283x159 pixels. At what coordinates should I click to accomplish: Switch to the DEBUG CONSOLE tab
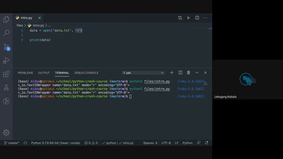(x=86, y=73)
